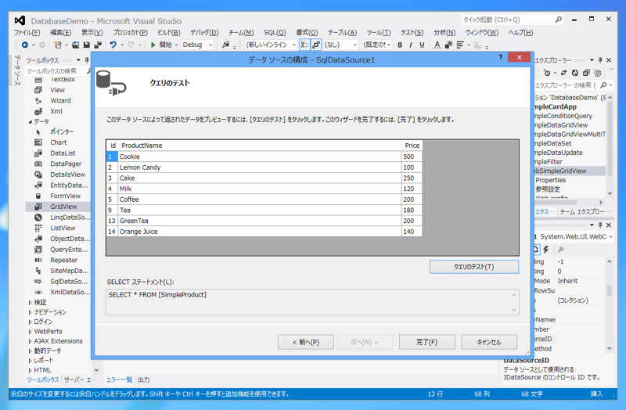Click the Help question mark in dialog
Image resolution: width=626 pixels, height=410 pixels.
click(500, 57)
